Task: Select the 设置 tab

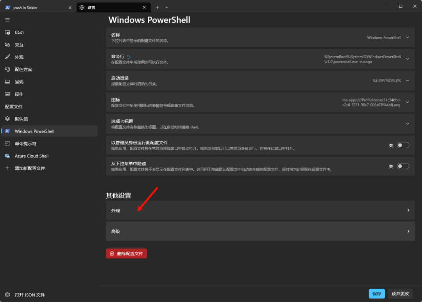Action: tap(113, 7)
